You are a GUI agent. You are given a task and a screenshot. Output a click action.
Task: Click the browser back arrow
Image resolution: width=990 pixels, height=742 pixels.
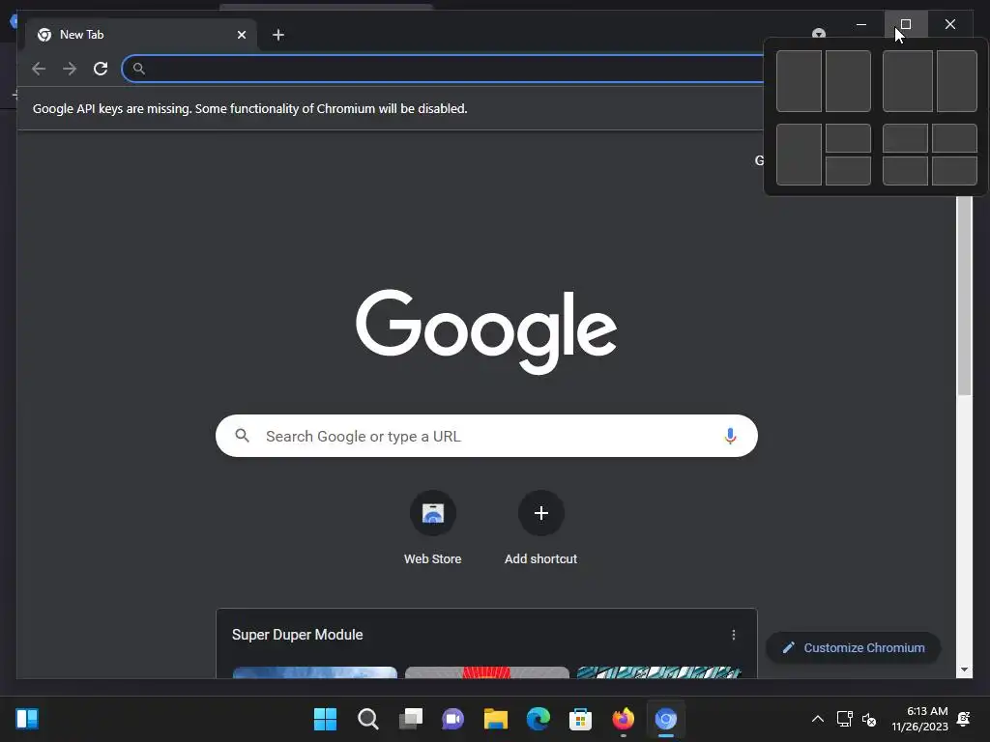[x=39, y=69]
